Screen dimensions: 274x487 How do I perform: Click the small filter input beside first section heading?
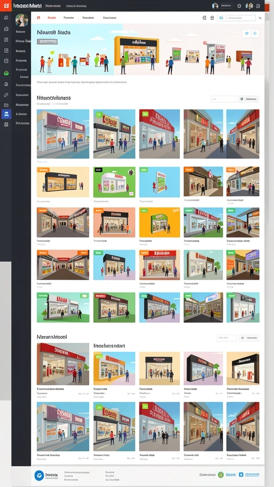tap(224, 99)
